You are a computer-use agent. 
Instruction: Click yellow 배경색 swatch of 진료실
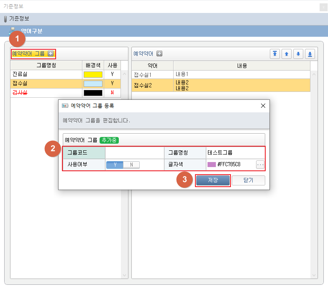[92, 74]
